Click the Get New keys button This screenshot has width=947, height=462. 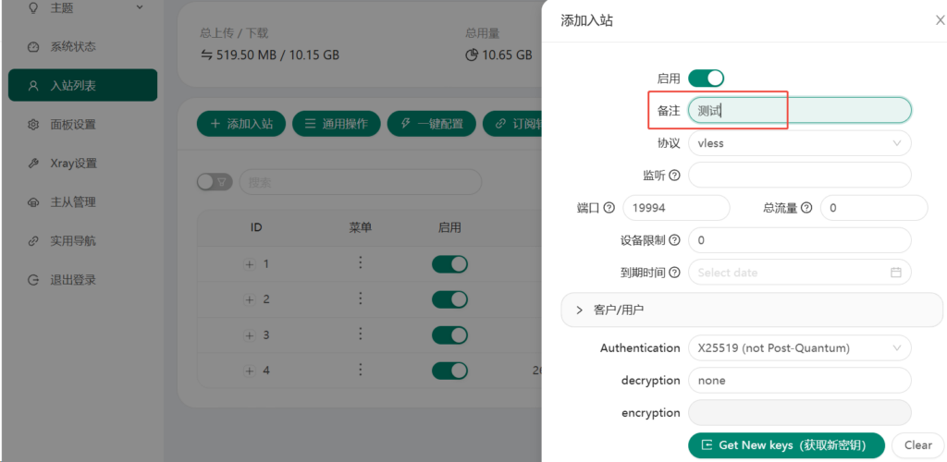tap(786, 445)
